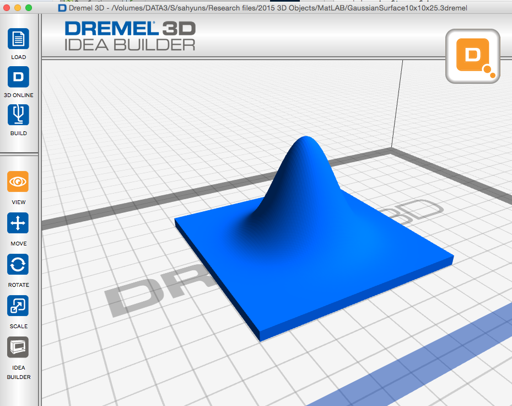
Task: Select the Scale tool
Action: [18, 306]
